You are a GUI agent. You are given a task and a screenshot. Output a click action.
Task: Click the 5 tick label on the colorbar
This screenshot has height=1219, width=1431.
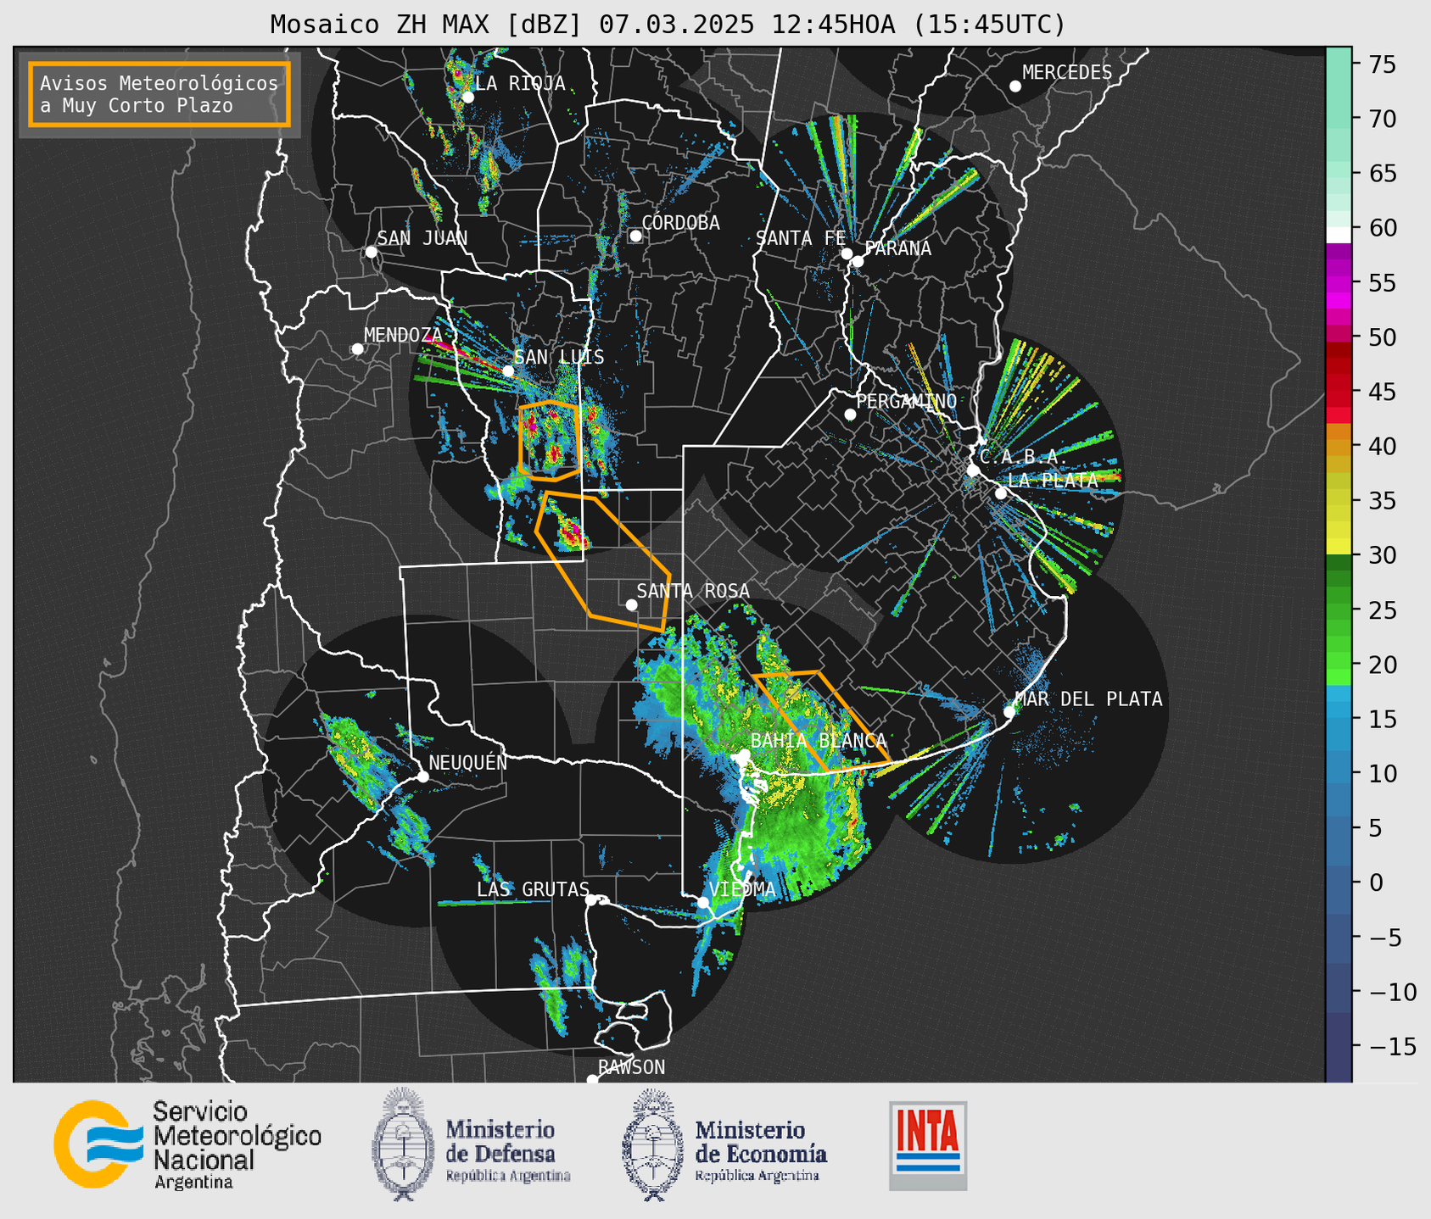click(1378, 828)
